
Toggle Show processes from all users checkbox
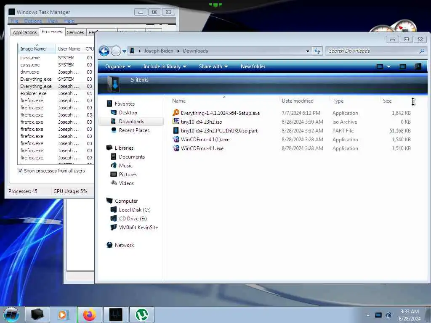pos(20,171)
